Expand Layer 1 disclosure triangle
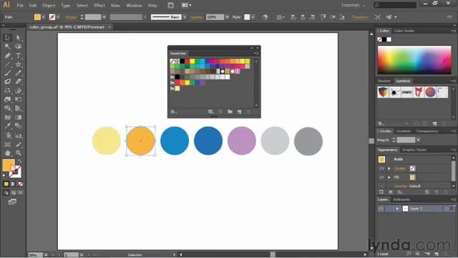 [x=397, y=209]
